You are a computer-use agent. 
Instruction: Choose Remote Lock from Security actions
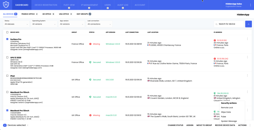click(x=227, y=108)
